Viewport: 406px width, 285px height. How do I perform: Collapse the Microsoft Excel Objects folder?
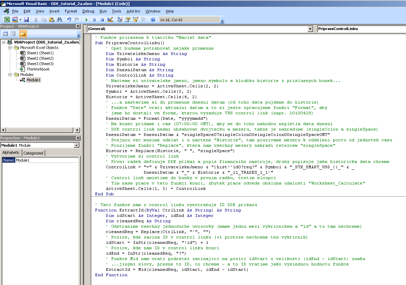click(x=10, y=48)
